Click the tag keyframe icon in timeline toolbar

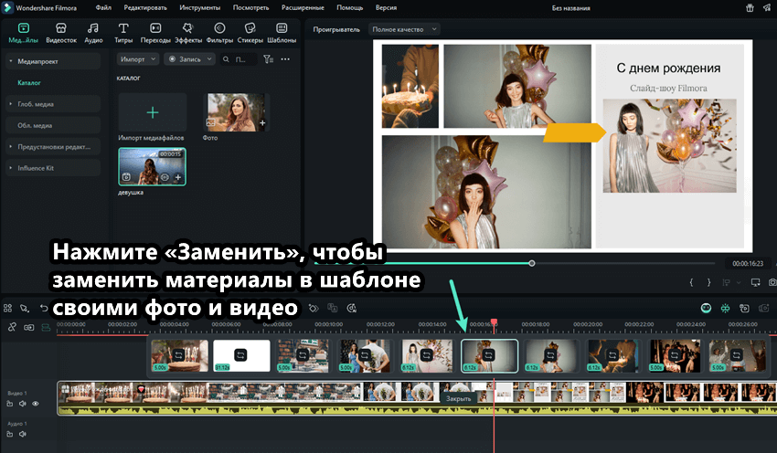314,308
